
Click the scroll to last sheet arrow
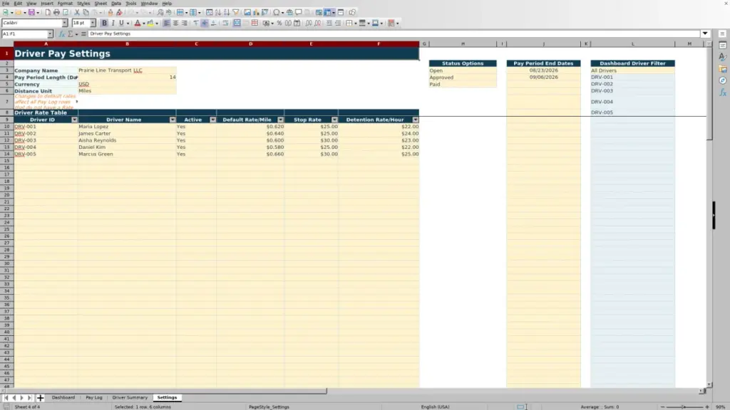(29, 398)
